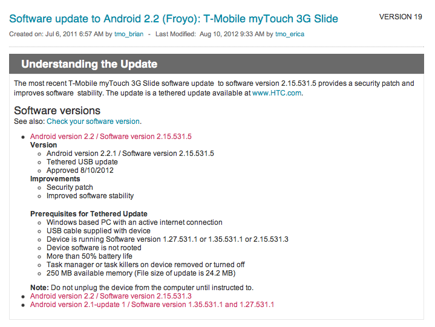Open Check your software version link

(93, 121)
